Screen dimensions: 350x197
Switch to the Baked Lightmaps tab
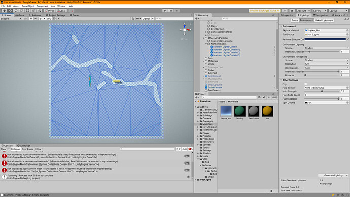[x=324, y=20]
